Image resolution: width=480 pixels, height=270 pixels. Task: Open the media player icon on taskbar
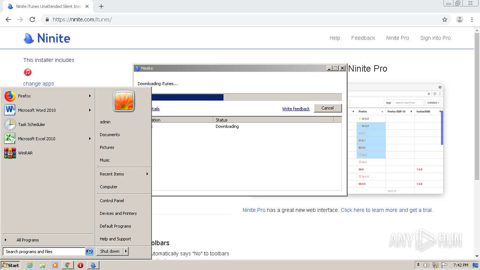55,265
